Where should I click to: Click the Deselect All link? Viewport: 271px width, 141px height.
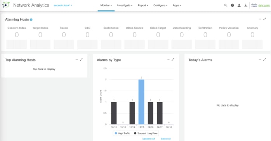(149, 139)
